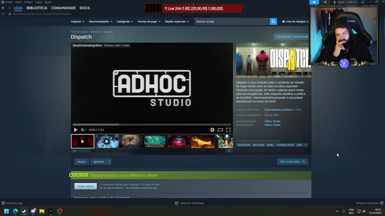385x216 pixels.
Task: Switch to the BIBLIOTECA tab
Action: point(37,8)
